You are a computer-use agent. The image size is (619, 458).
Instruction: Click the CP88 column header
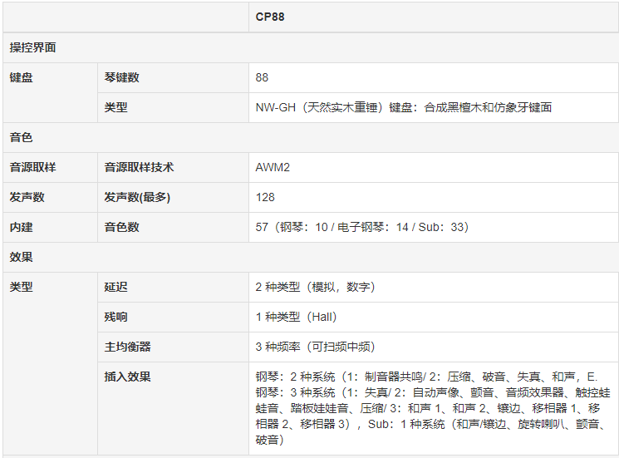click(270, 17)
